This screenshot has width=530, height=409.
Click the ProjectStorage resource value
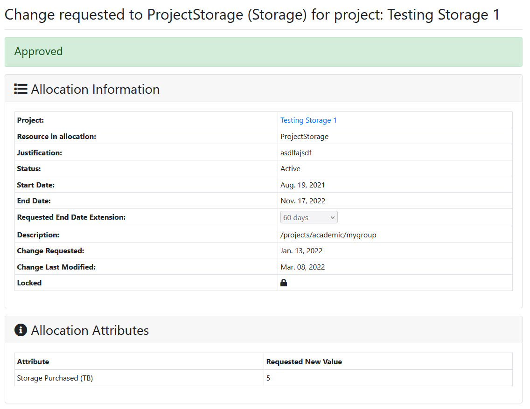click(x=304, y=137)
